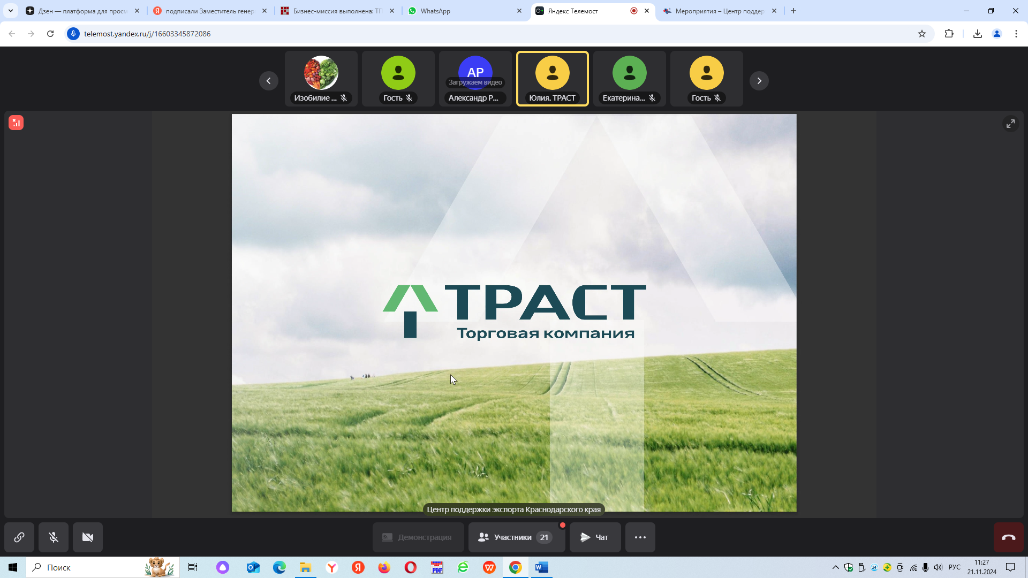Screen dimensions: 1028x578
Task: Toggle the microphone permission icon in the address bar
Action: click(73, 34)
